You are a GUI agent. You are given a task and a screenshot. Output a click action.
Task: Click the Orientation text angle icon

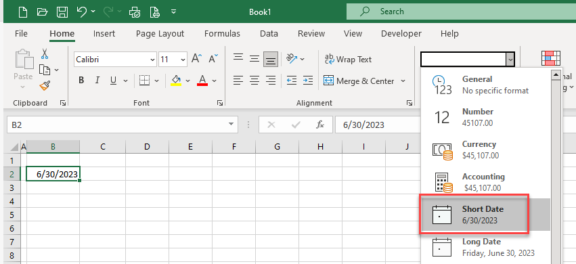(292, 58)
